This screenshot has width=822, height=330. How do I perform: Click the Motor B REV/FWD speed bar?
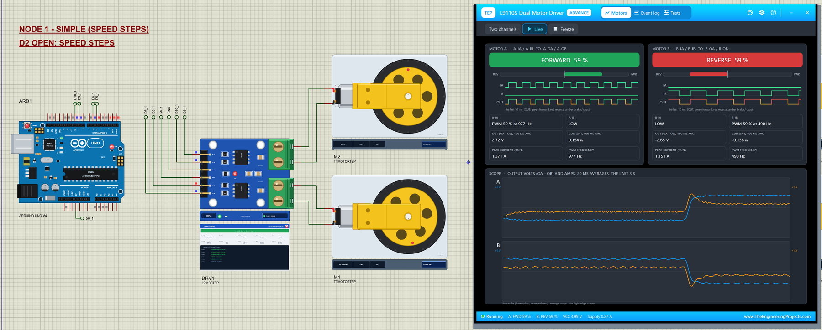pyautogui.click(x=727, y=74)
